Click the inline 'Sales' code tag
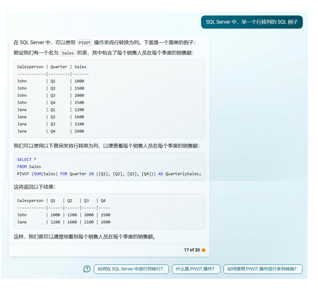 pos(68,53)
